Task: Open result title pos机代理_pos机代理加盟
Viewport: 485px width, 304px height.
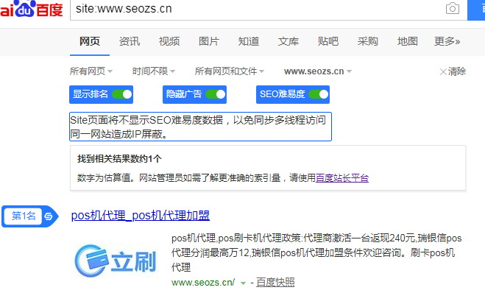Action: point(141,216)
